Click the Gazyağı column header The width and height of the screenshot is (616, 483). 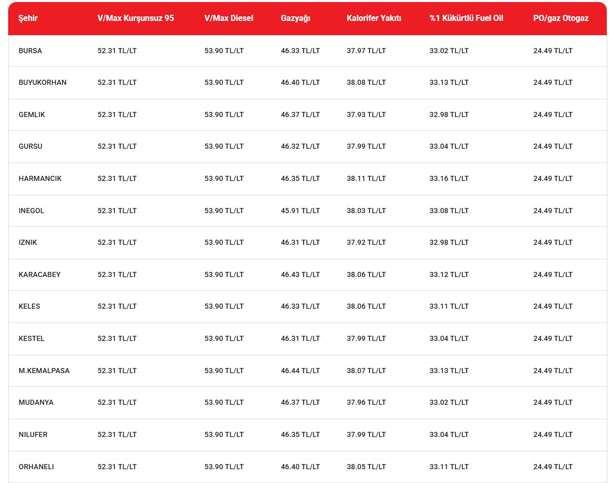coord(295,18)
